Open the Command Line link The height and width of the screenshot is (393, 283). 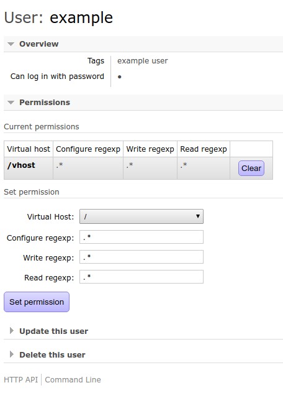tap(73, 379)
